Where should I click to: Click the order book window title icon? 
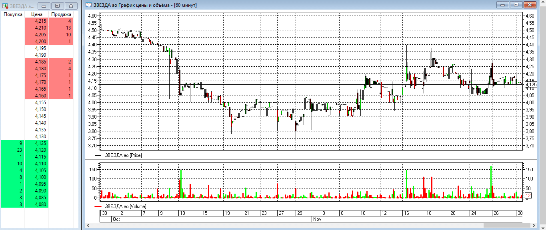click(x=5, y=6)
